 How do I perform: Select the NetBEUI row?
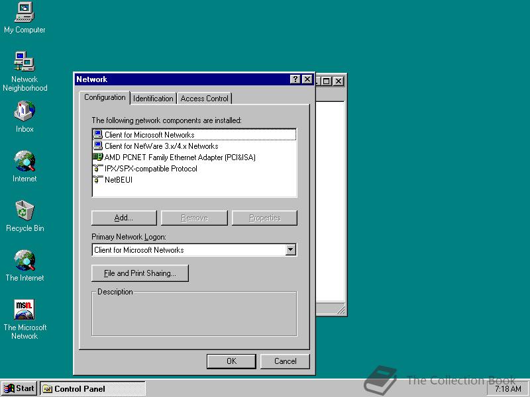click(x=194, y=179)
